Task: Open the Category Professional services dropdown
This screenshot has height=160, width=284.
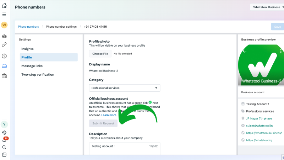Action: point(125,88)
